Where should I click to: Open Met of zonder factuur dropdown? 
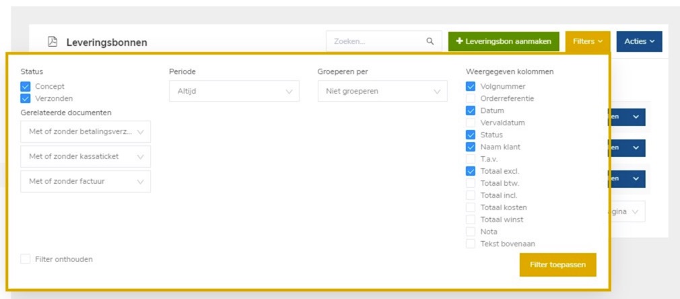pyautogui.click(x=86, y=181)
